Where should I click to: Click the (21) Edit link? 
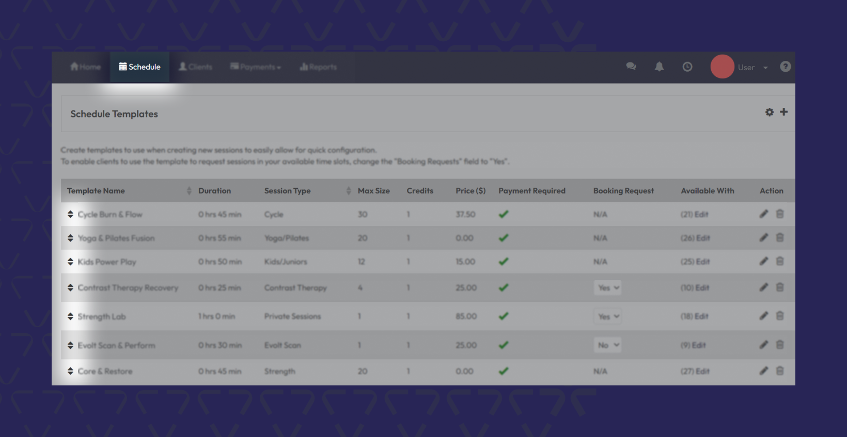[x=694, y=215]
